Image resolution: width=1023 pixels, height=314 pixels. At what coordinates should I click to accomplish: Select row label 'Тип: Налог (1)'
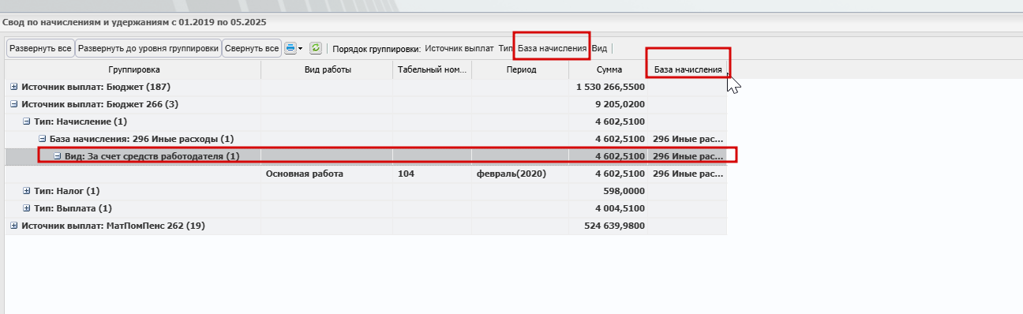(x=67, y=191)
